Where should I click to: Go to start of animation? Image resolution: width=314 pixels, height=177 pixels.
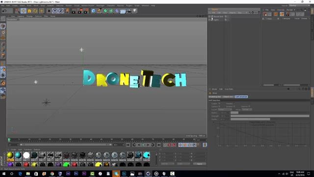click(128, 145)
